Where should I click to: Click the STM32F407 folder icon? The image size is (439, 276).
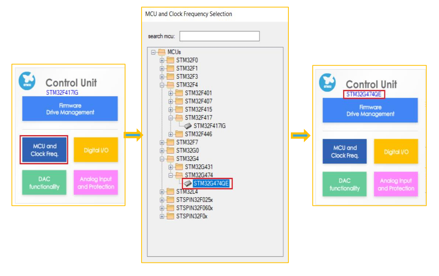click(x=179, y=101)
